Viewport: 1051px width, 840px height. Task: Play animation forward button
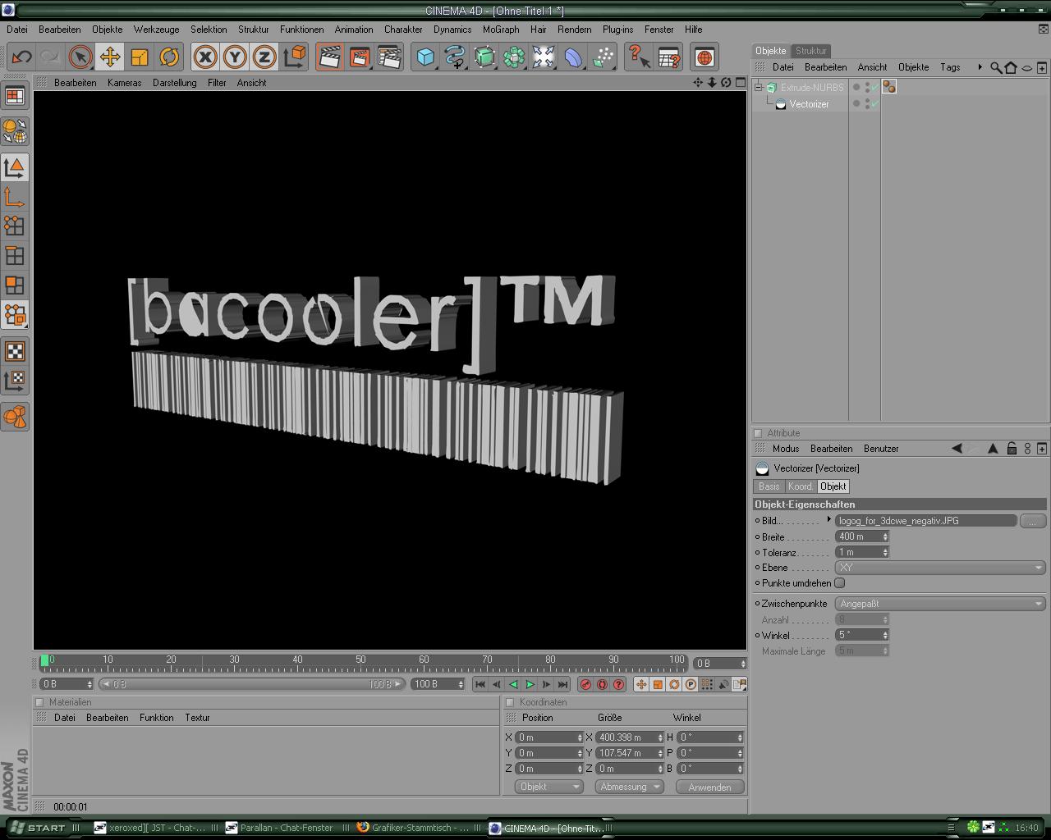[x=530, y=684]
